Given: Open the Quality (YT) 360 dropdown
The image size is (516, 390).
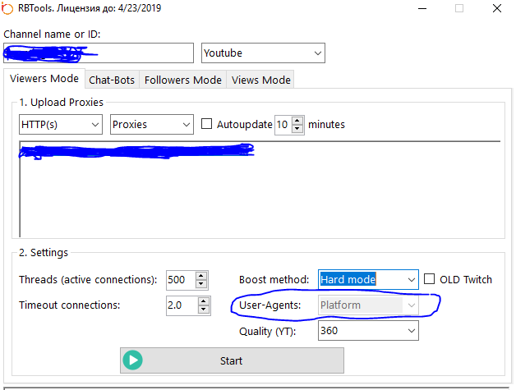Looking at the screenshot, I should 368,330.
